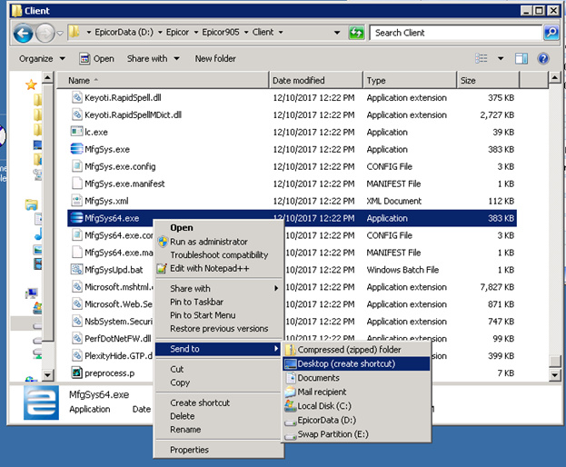The height and width of the screenshot is (467, 566).
Task: Click the file list scroll down arrow
Action: coord(555,375)
